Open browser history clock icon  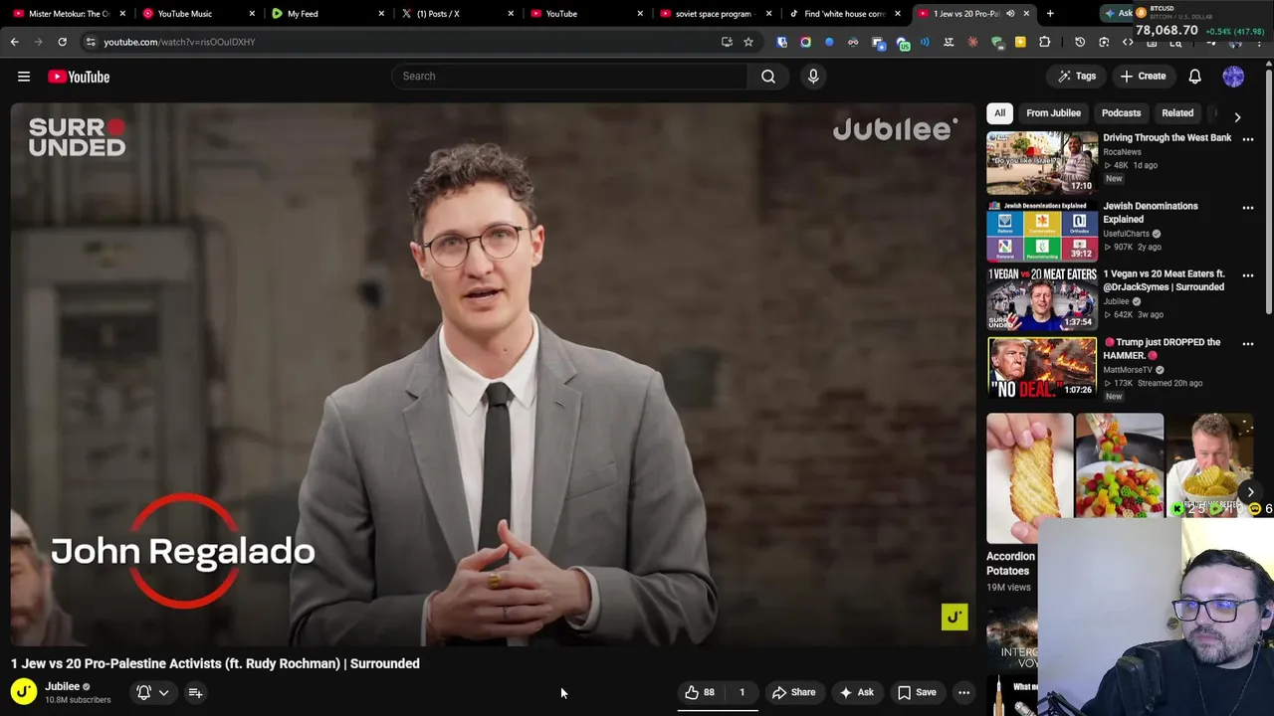[x=1080, y=42]
